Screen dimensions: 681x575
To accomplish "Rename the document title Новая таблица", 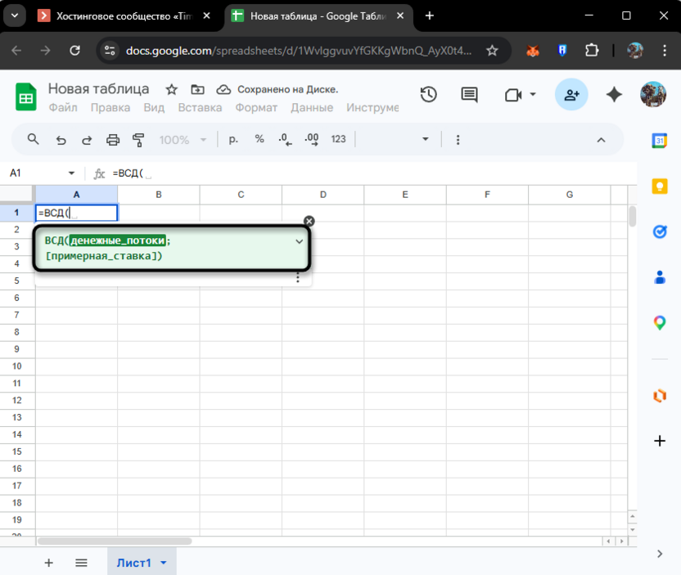I will [x=98, y=89].
